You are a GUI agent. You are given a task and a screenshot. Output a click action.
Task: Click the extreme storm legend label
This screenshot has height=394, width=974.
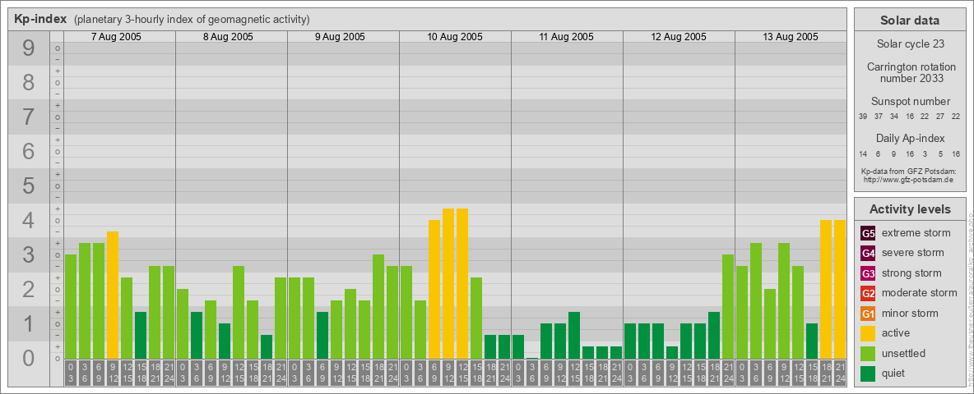click(x=916, y=233)
